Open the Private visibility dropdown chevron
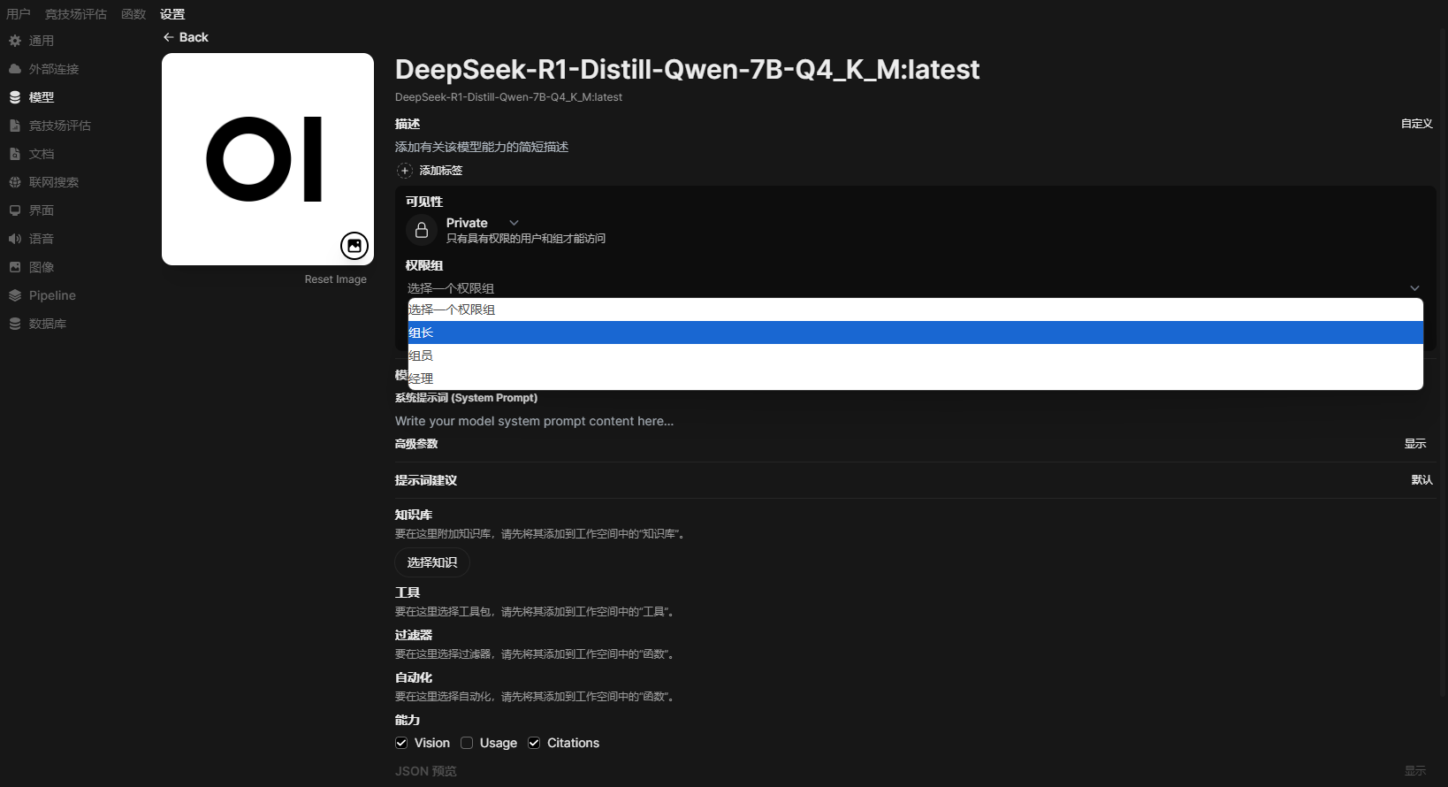The image size is (1448, 787). [514, 223]
